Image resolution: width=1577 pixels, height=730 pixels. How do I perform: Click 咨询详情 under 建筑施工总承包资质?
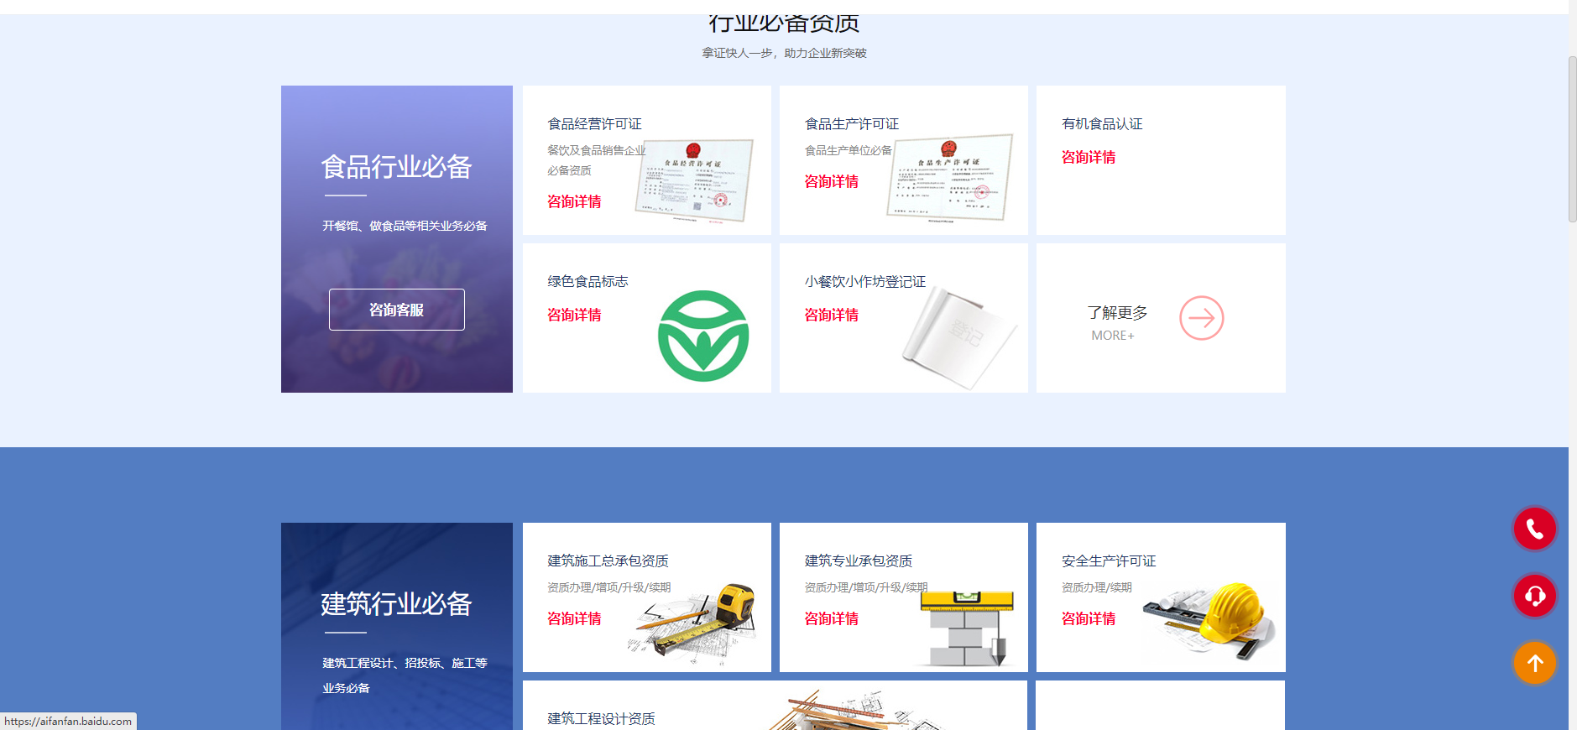pyautogui.click(x=574, y=618)
